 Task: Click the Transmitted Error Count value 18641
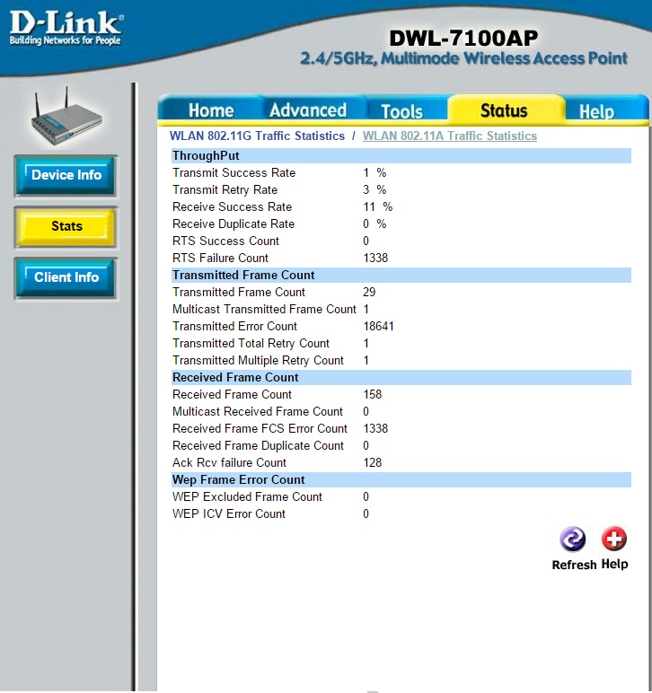(378, 326)
